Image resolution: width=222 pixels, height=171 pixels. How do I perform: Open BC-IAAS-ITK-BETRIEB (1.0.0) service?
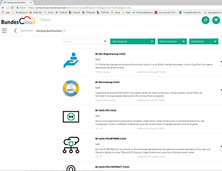click(111, 139)
